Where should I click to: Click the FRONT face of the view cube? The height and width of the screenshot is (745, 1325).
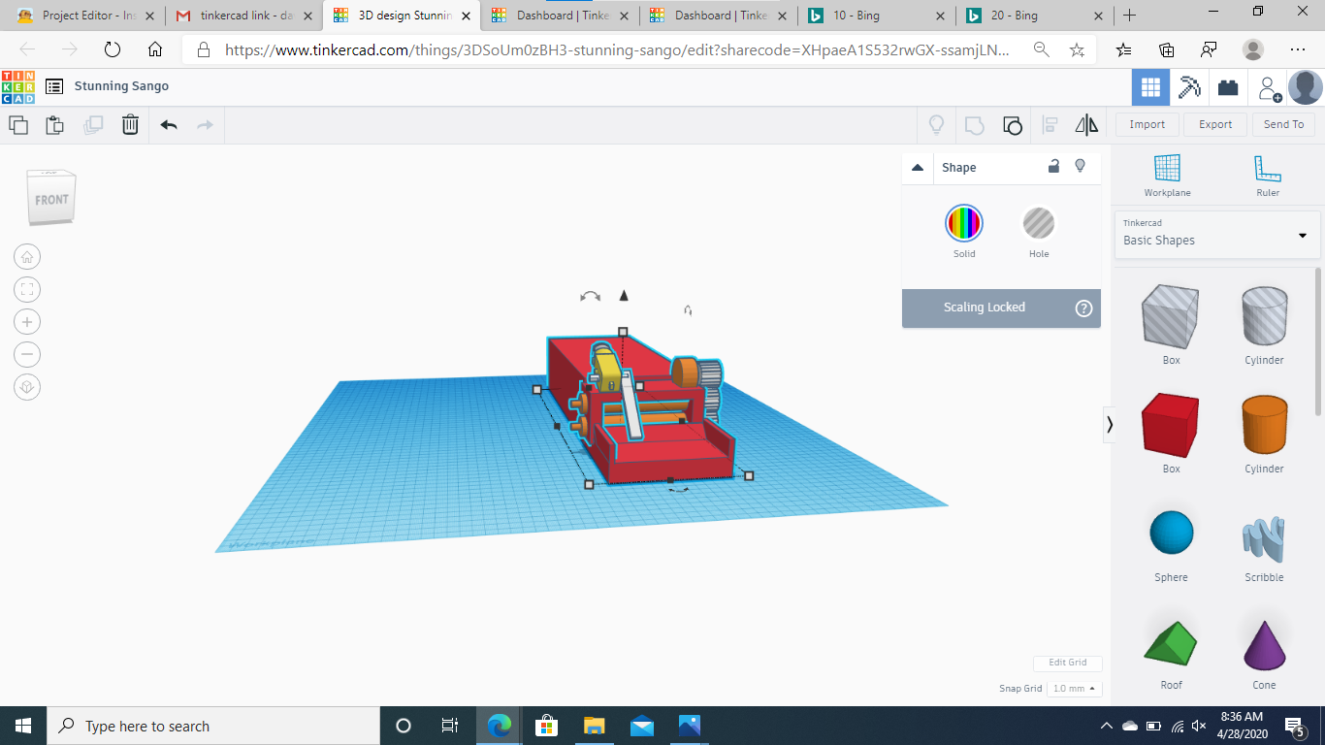52,200
